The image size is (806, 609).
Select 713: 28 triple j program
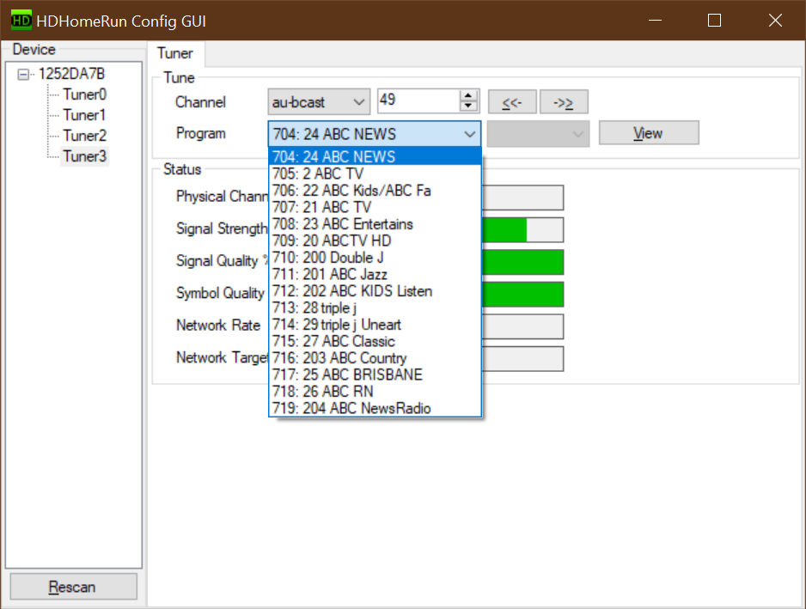click(375, 308)
